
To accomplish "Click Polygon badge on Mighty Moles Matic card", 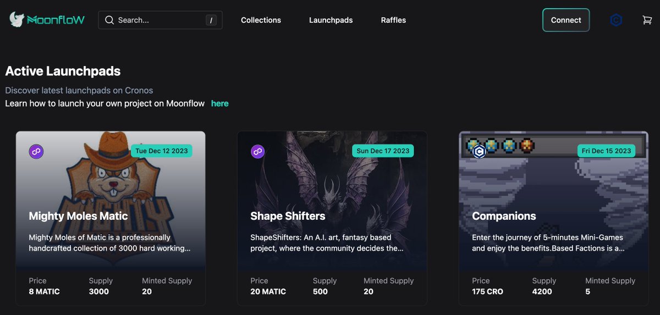I will (36, 151).
